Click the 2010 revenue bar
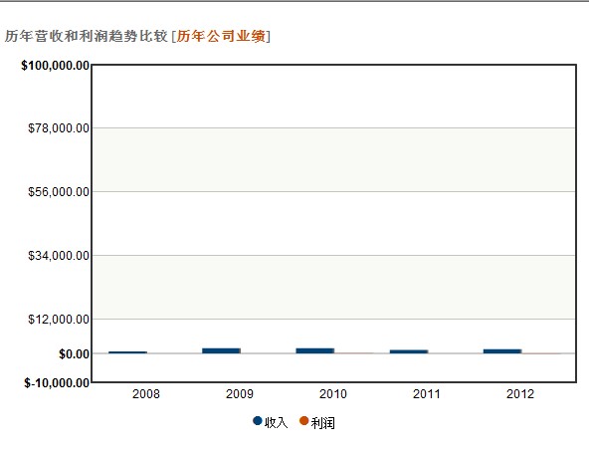Screen dimensions: 590x449 coord(315,350)
